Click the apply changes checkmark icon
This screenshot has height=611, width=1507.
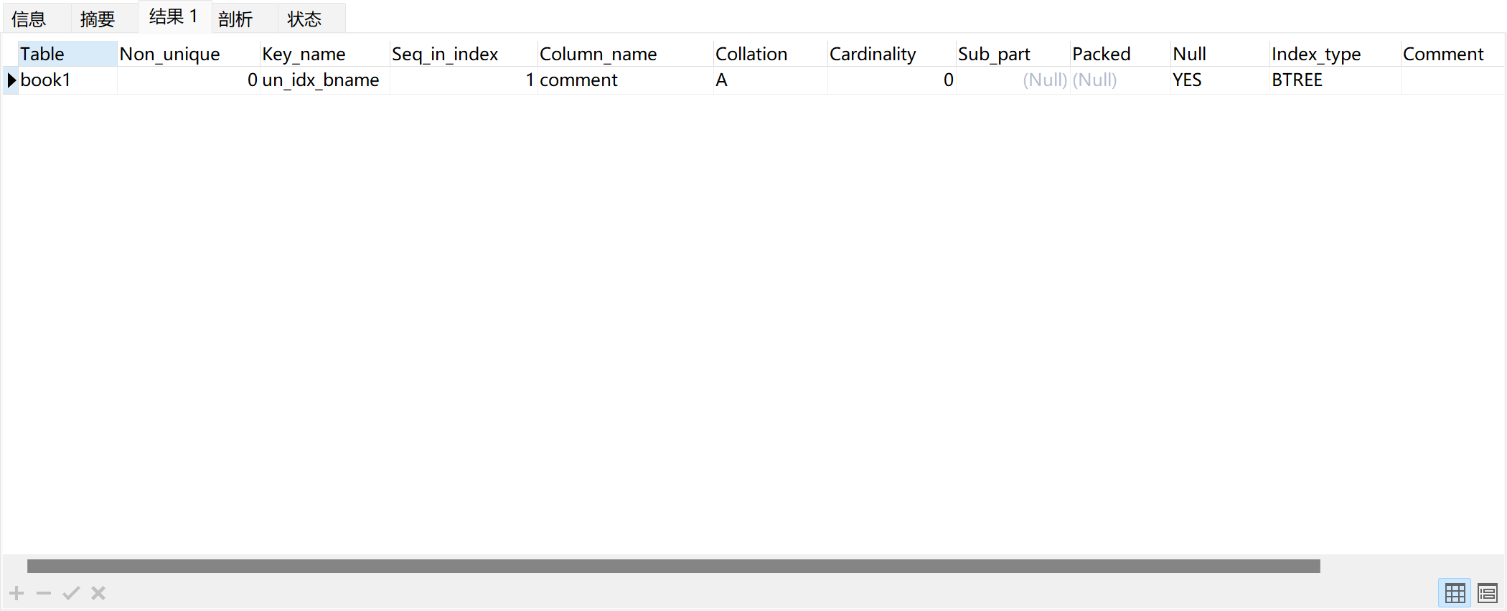tap(71, 593)
